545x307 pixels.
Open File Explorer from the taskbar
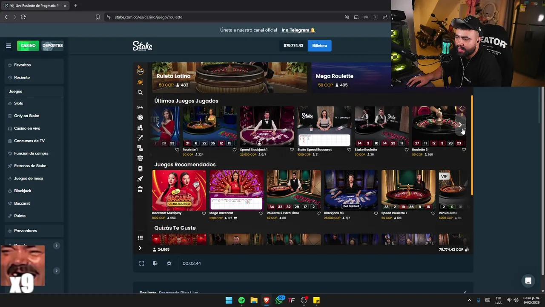[x=254, y=300]
